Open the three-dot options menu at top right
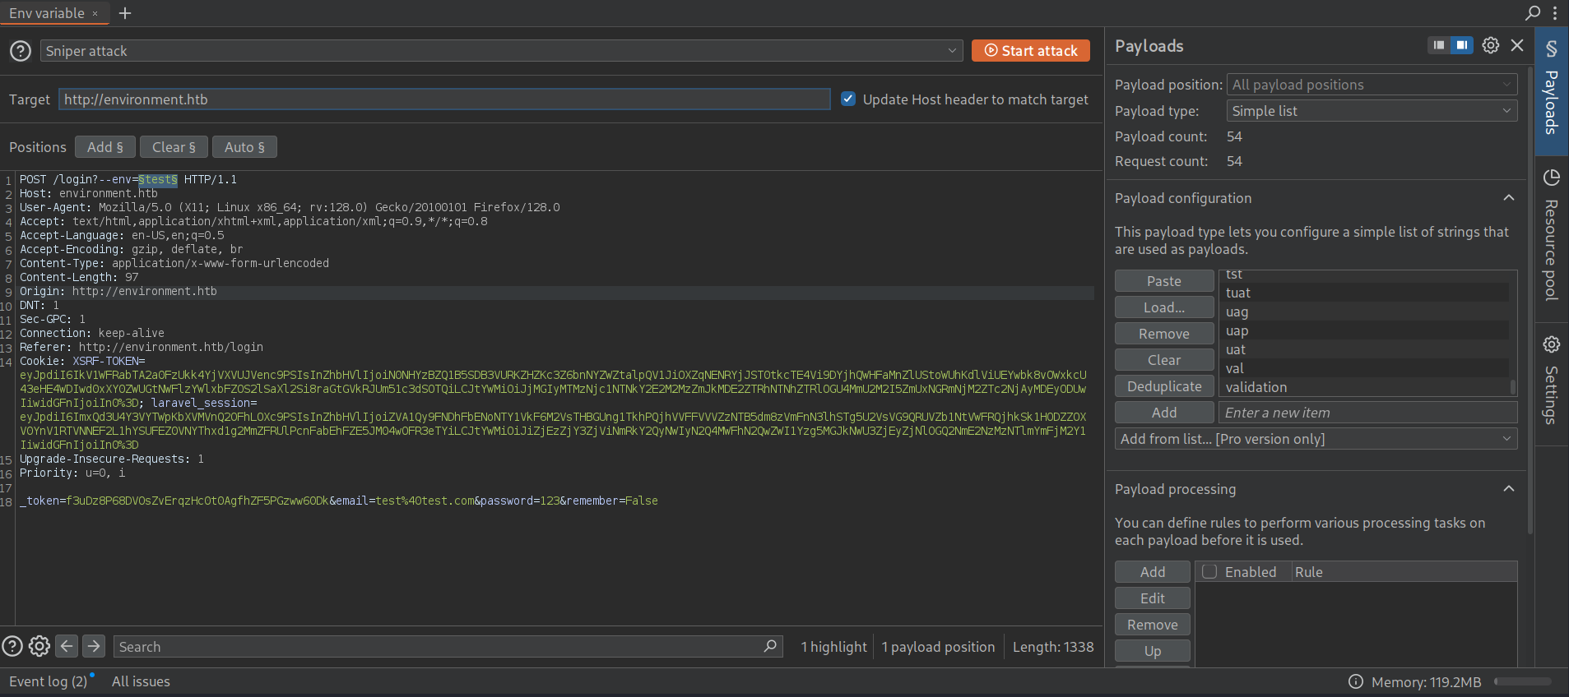The height and width of the screenshot is (697, 1569). [1555, 13]
